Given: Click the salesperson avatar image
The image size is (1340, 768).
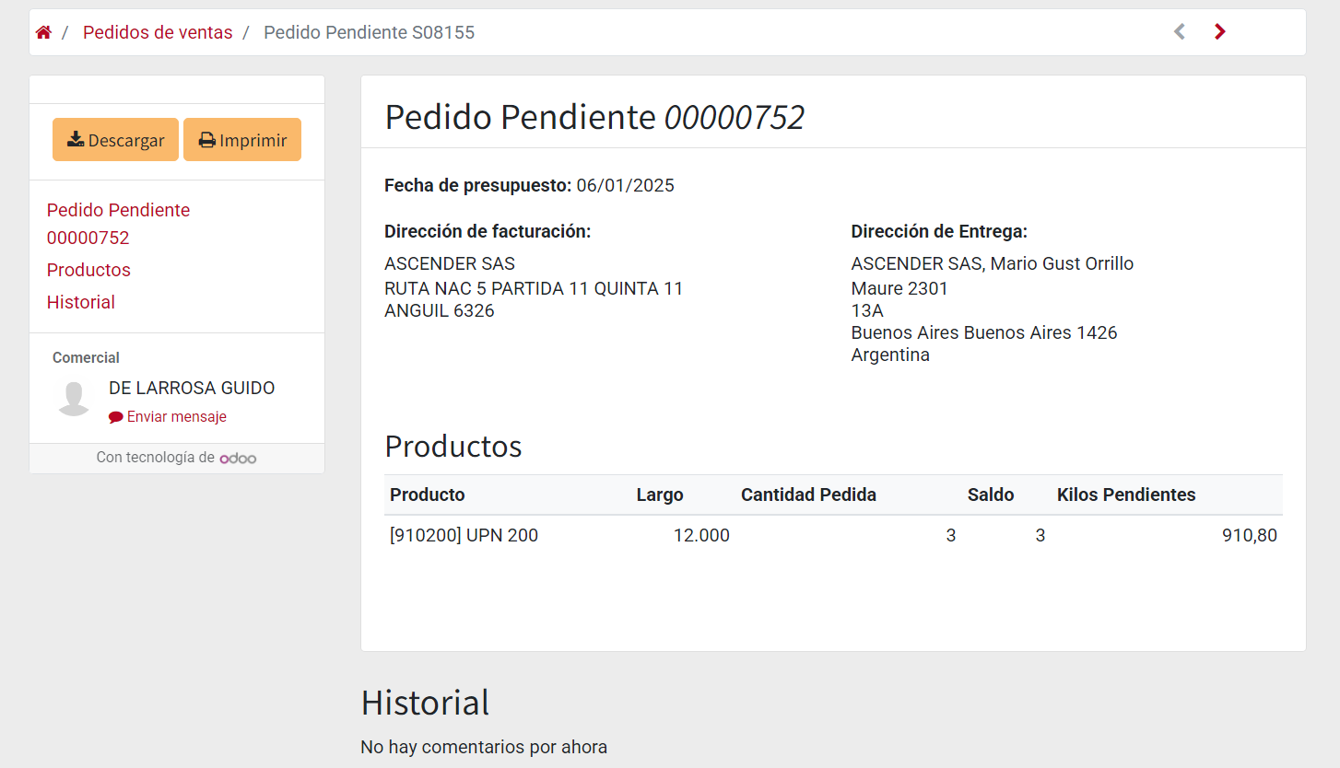Looking at the screenshot, I should click(x=74, y=399).
